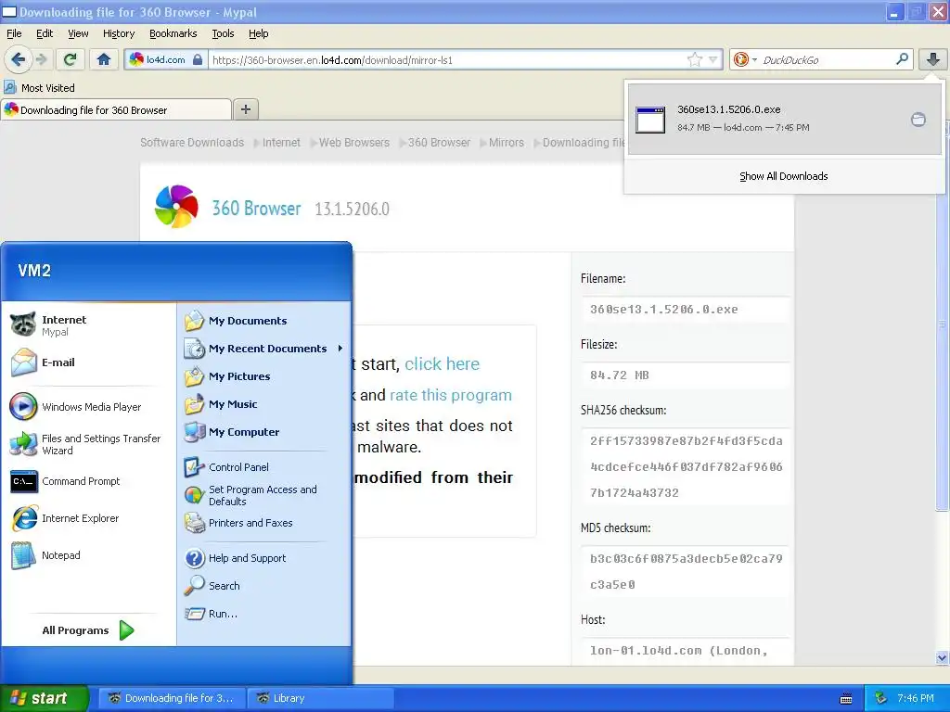Click the browser Forward arrow button
The width and height of the screenshot is (950, 712).
point(42,59)
